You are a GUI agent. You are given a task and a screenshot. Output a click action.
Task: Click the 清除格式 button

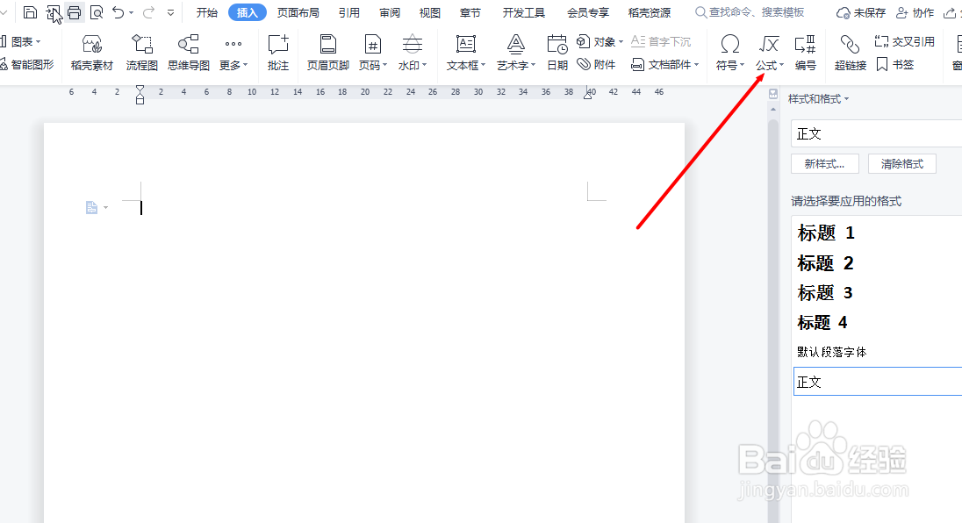[x=902, y=164]
